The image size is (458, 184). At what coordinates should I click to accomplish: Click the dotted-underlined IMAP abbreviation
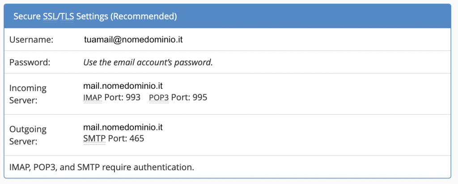(x=93, y=98)
